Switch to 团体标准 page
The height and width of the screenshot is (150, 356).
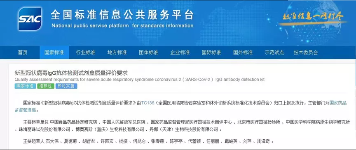148,52
